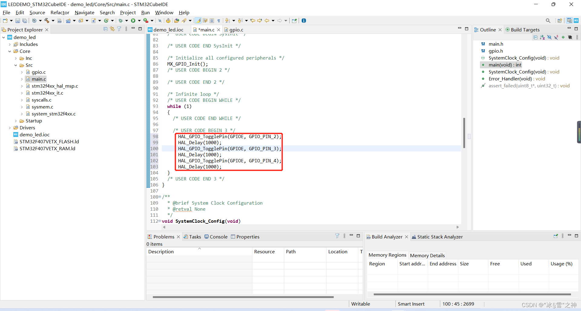Collapse the Core folder
The image size is (581, 311).
(x=10, y=51)
